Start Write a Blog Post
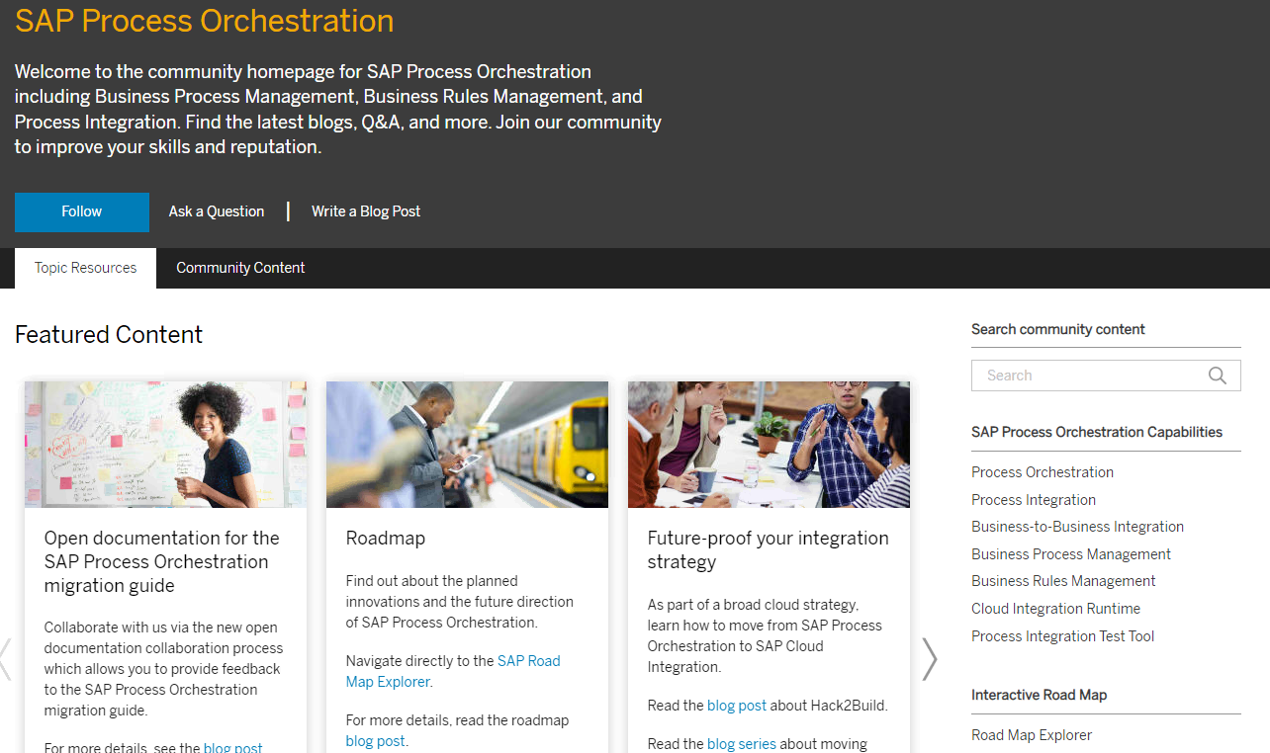1270x753 pixels. (x=366, y=211)
